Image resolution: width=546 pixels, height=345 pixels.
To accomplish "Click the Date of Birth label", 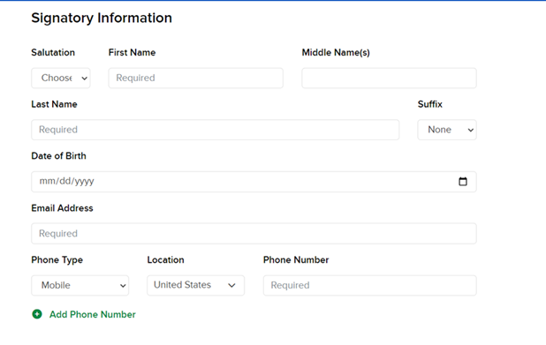I will [x=58, y=156].
